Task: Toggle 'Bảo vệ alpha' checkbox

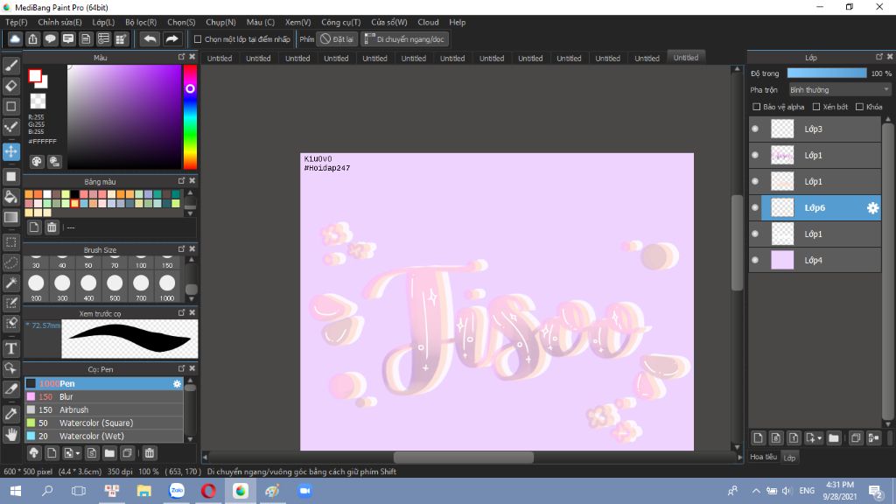Action: point(757,107)
